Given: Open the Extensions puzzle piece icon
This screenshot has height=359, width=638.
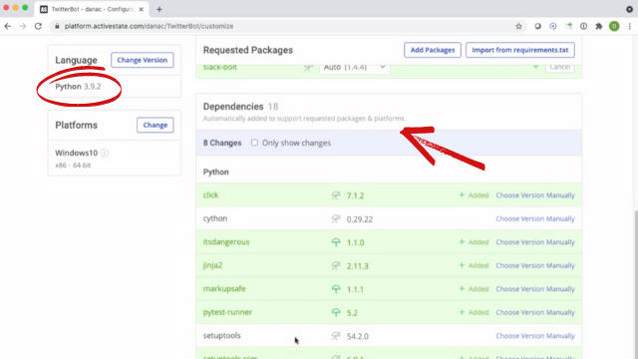Looking at the screenshot, I should [598, 26].
